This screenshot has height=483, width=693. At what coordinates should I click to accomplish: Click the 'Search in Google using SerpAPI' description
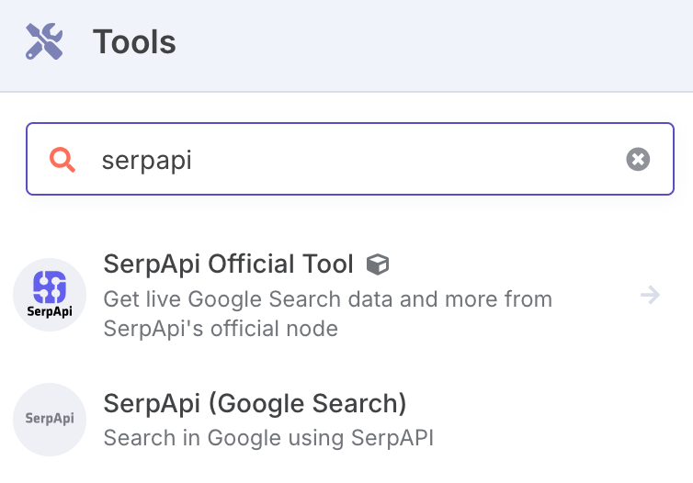[x=267, y=438]
